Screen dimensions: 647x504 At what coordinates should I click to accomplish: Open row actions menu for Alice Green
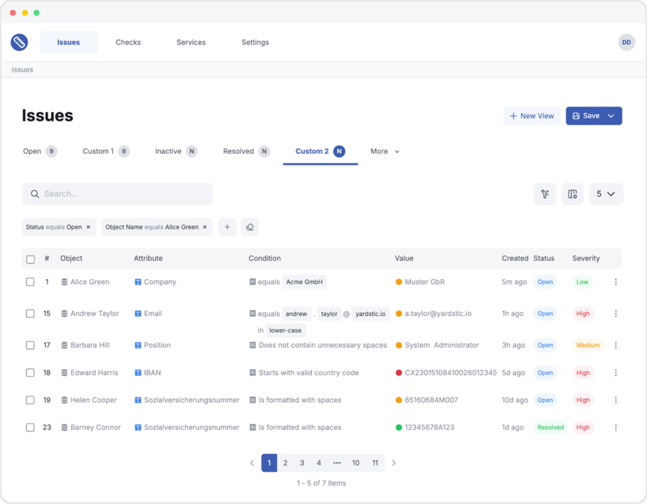click(x=616, y=282)
